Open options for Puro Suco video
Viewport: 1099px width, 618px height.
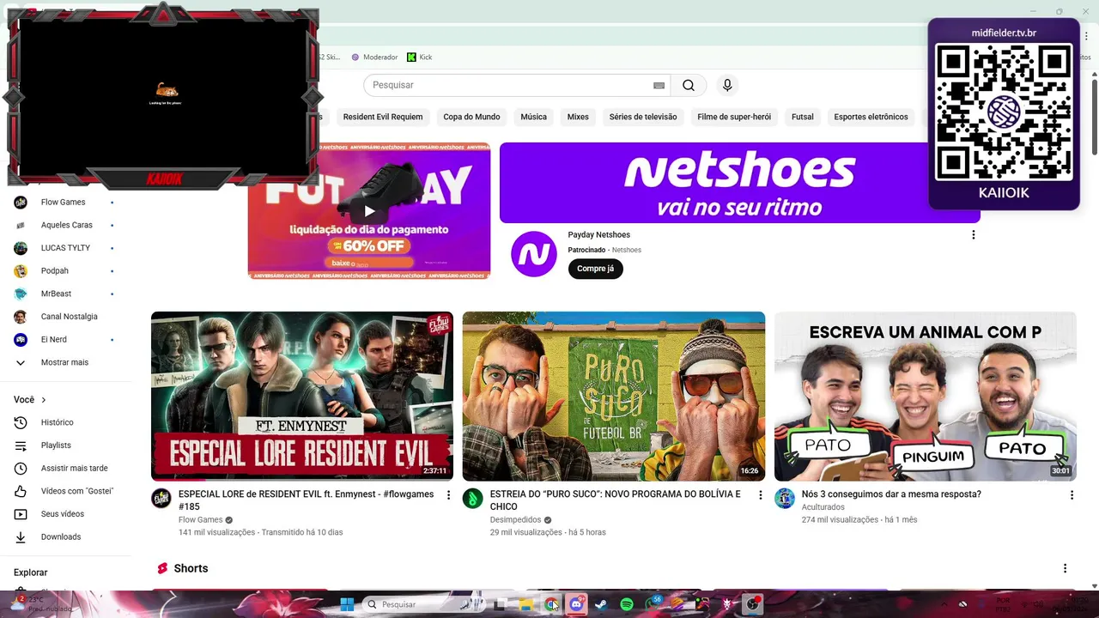(760, 495)
